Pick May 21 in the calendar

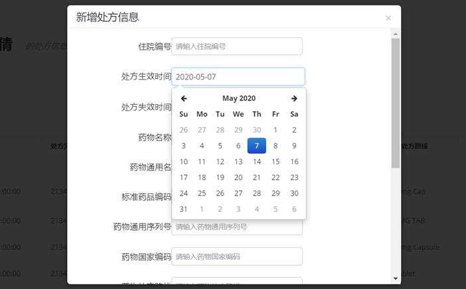257,178
